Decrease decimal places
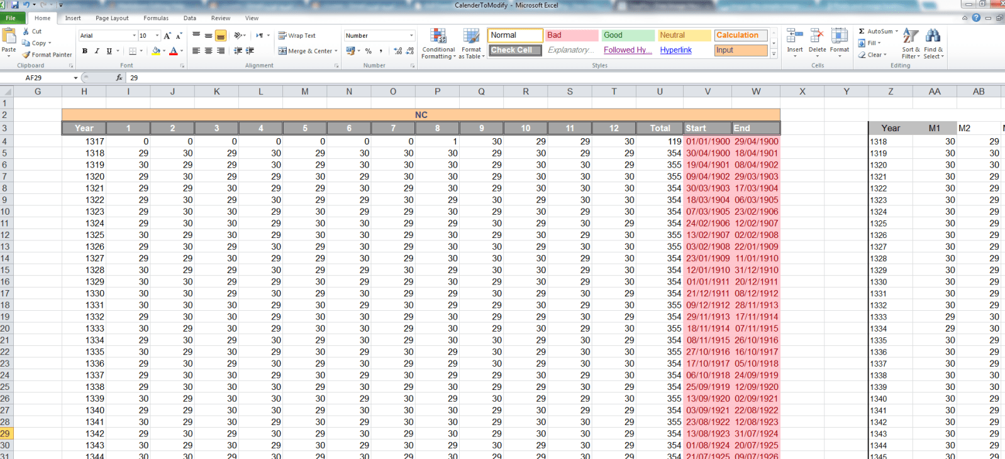 click(410, 51)
